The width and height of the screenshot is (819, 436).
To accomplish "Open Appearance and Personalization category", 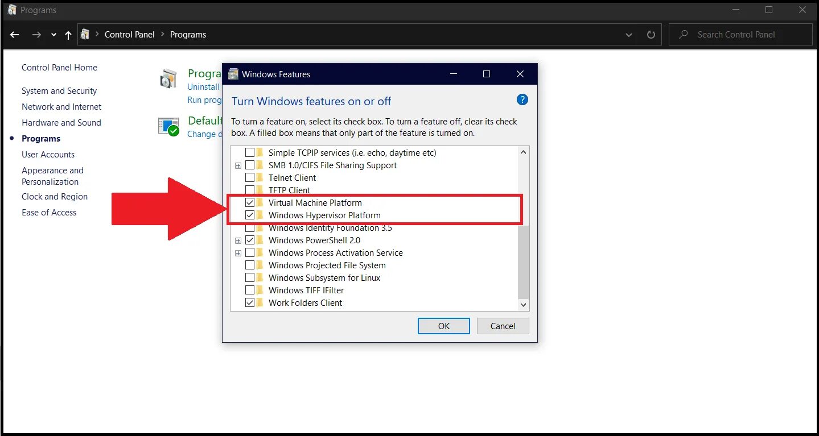I will (x=52, y=176).
